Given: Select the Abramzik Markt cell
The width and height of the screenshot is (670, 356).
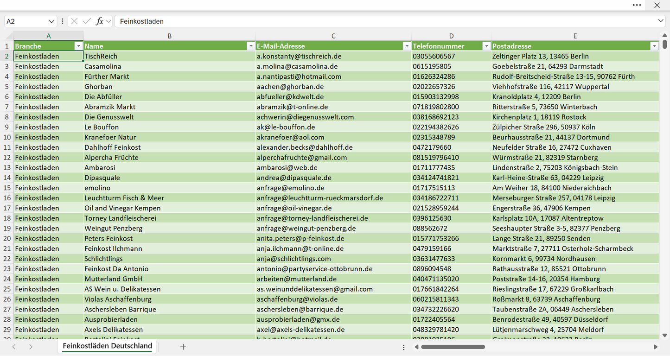Looking at the screenshot, I should (170, 107).
